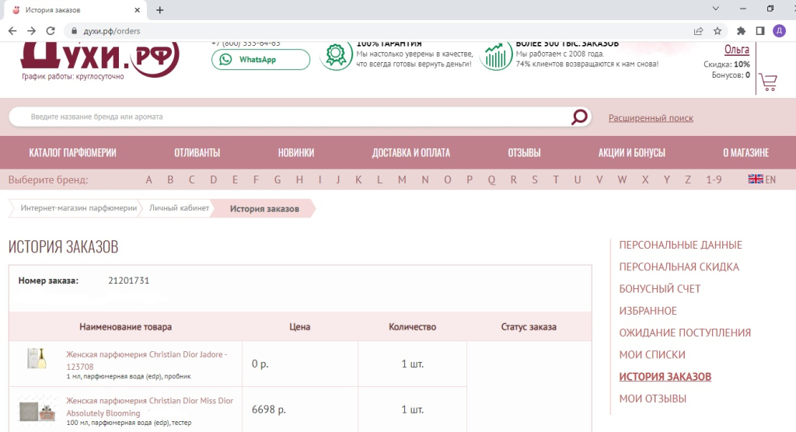Screen dimensions: 796x432
Task: Open Отзывы menu item
Action: pos(525,153)
